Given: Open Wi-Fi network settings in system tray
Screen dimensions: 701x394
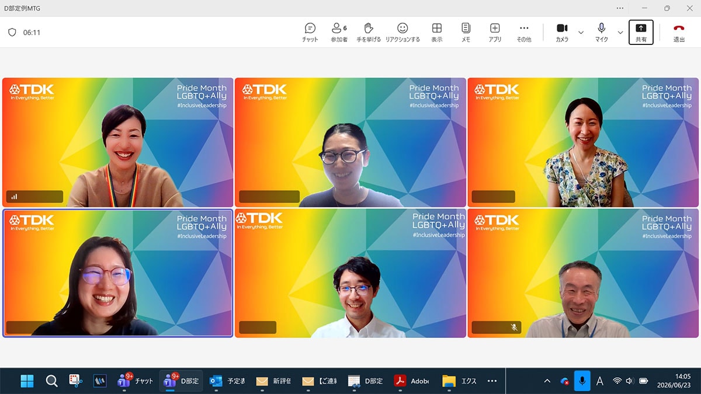Looking at the screenshot, I should coord(617,381).
